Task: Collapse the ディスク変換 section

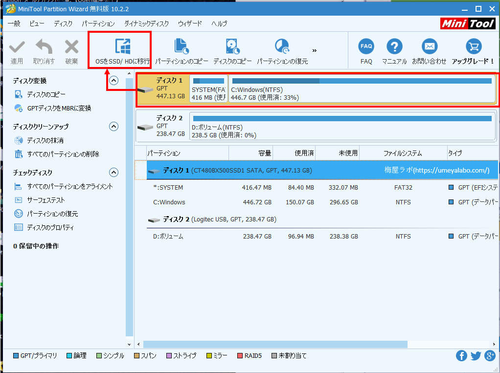Action: tap(114, 81)
